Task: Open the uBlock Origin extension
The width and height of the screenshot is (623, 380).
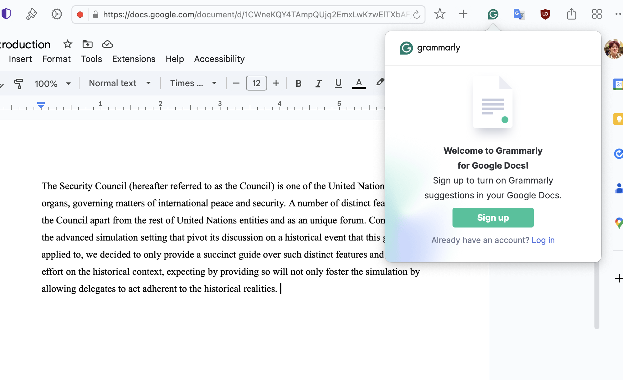Action: click(x=545, y=14)
